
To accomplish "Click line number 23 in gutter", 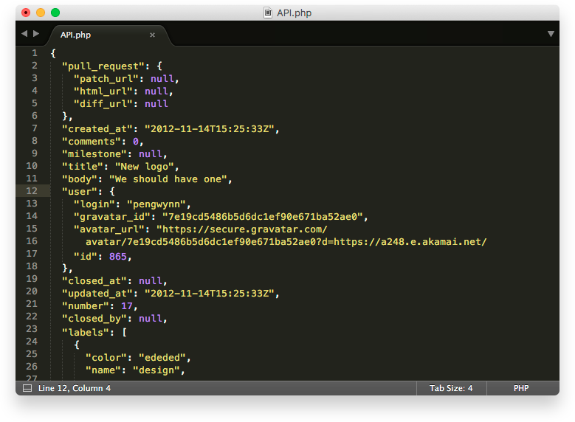I will [32, 329].
